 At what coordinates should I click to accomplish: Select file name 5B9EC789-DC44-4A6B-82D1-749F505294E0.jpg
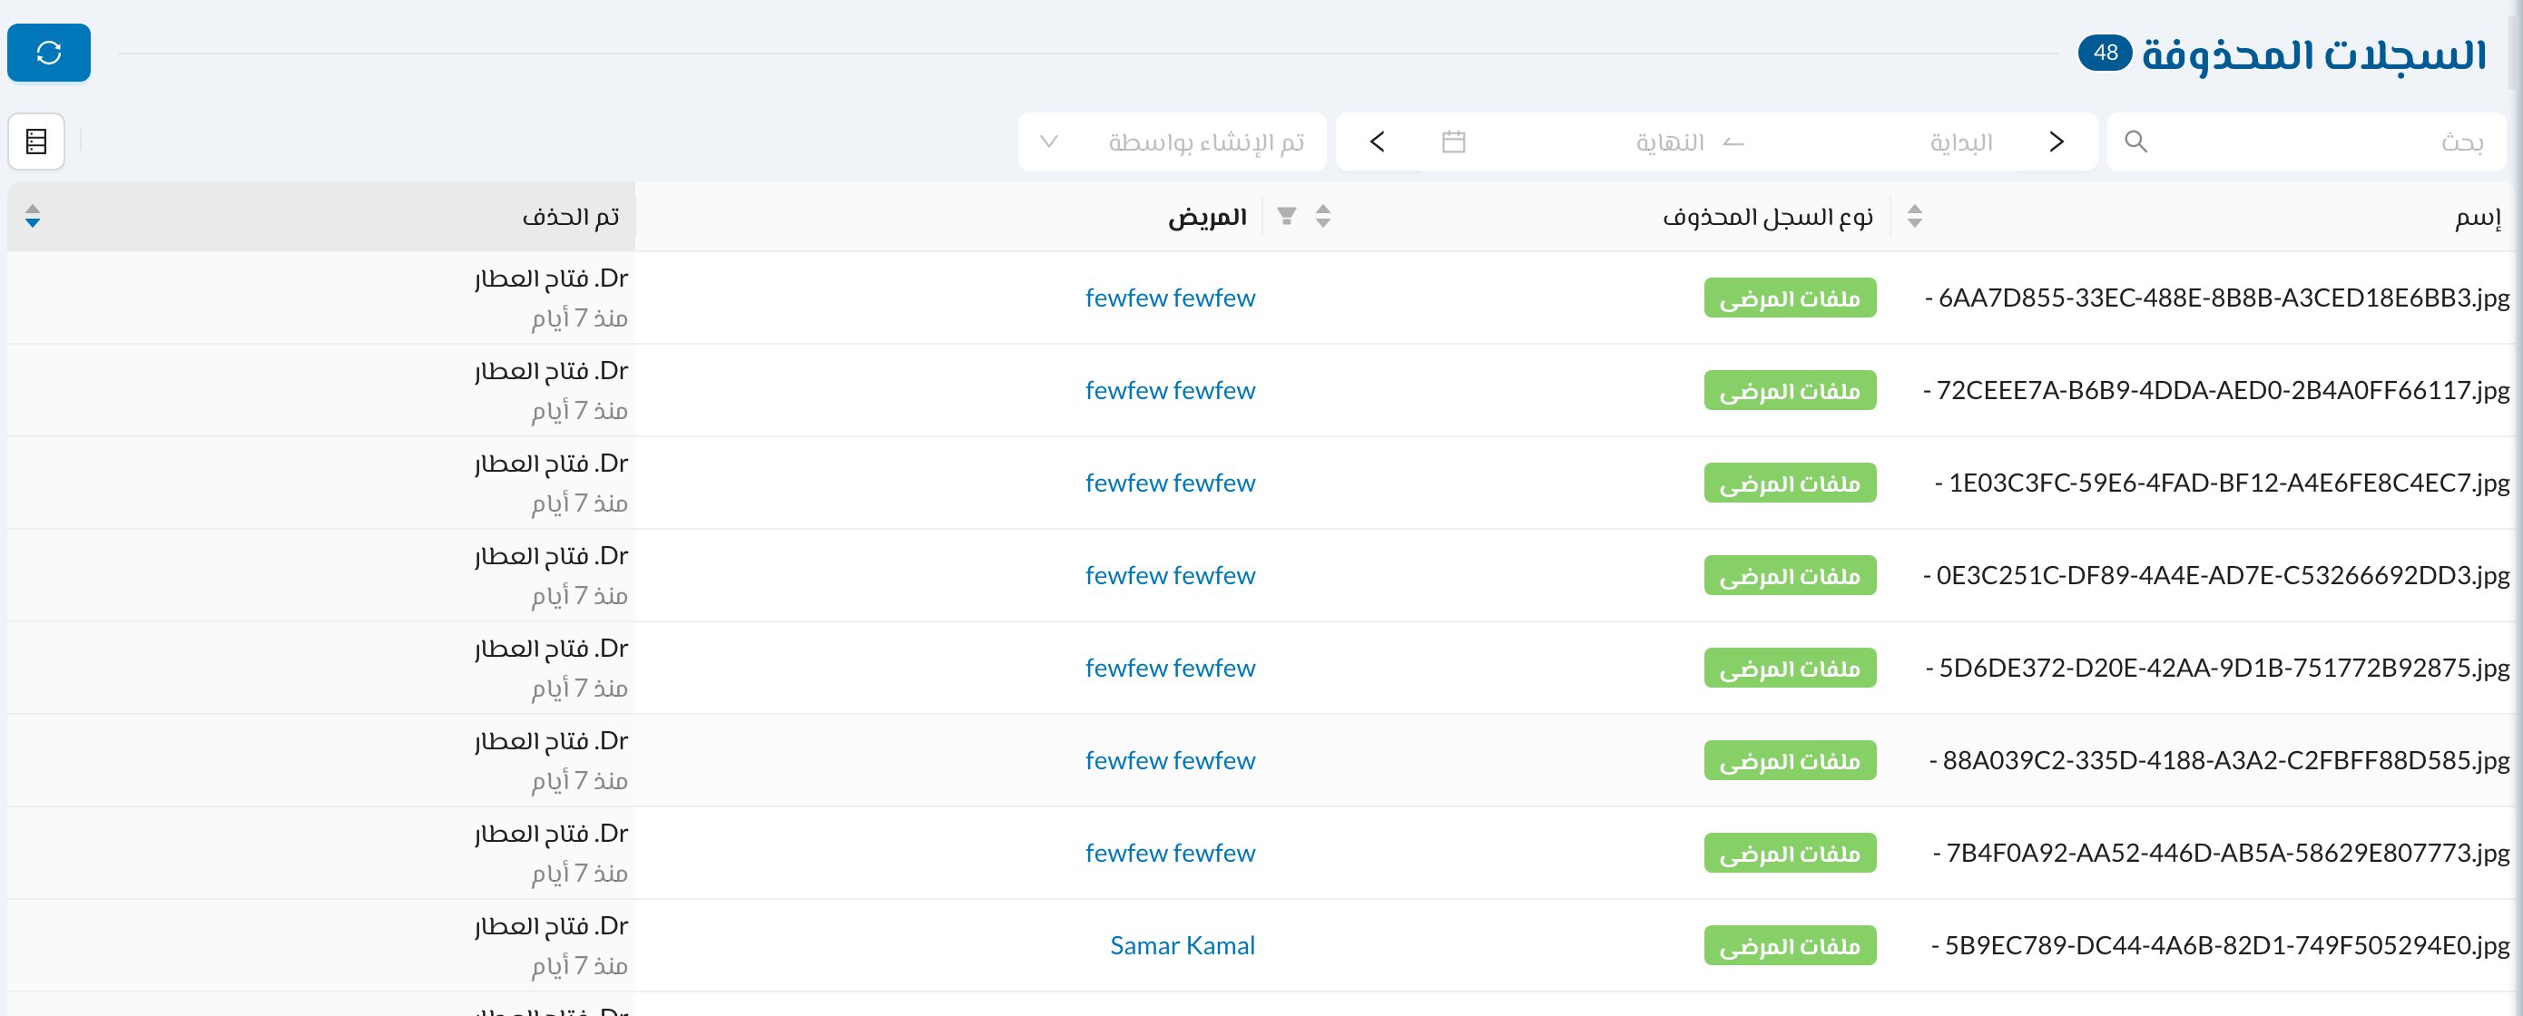(2226, 945)
